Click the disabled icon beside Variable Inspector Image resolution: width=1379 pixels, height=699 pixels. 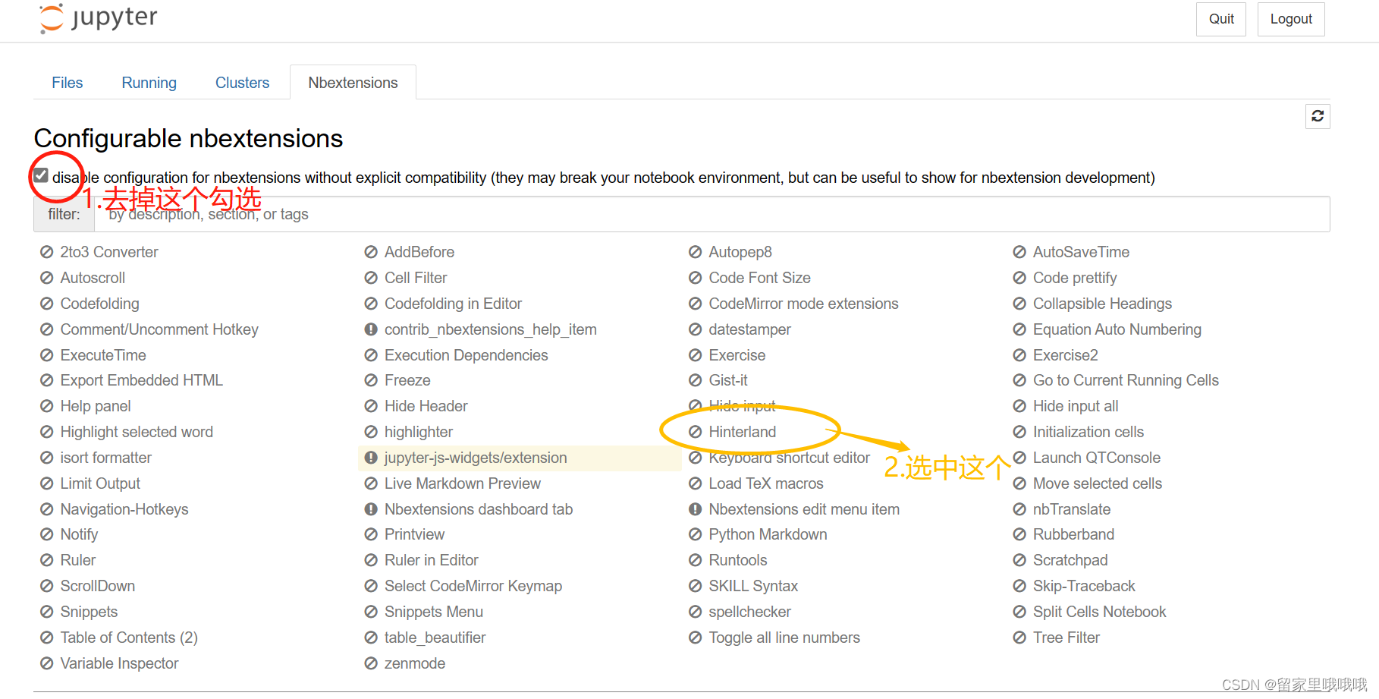pos(47,663)
